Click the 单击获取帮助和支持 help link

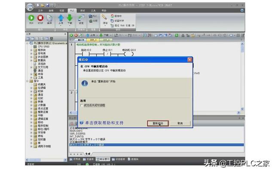(104, 123)
